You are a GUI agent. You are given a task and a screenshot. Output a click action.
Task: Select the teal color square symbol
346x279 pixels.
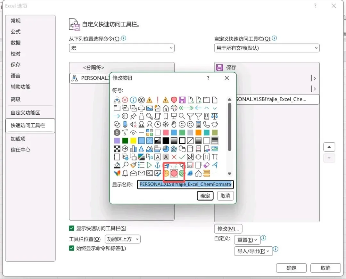tap(206, 133)
